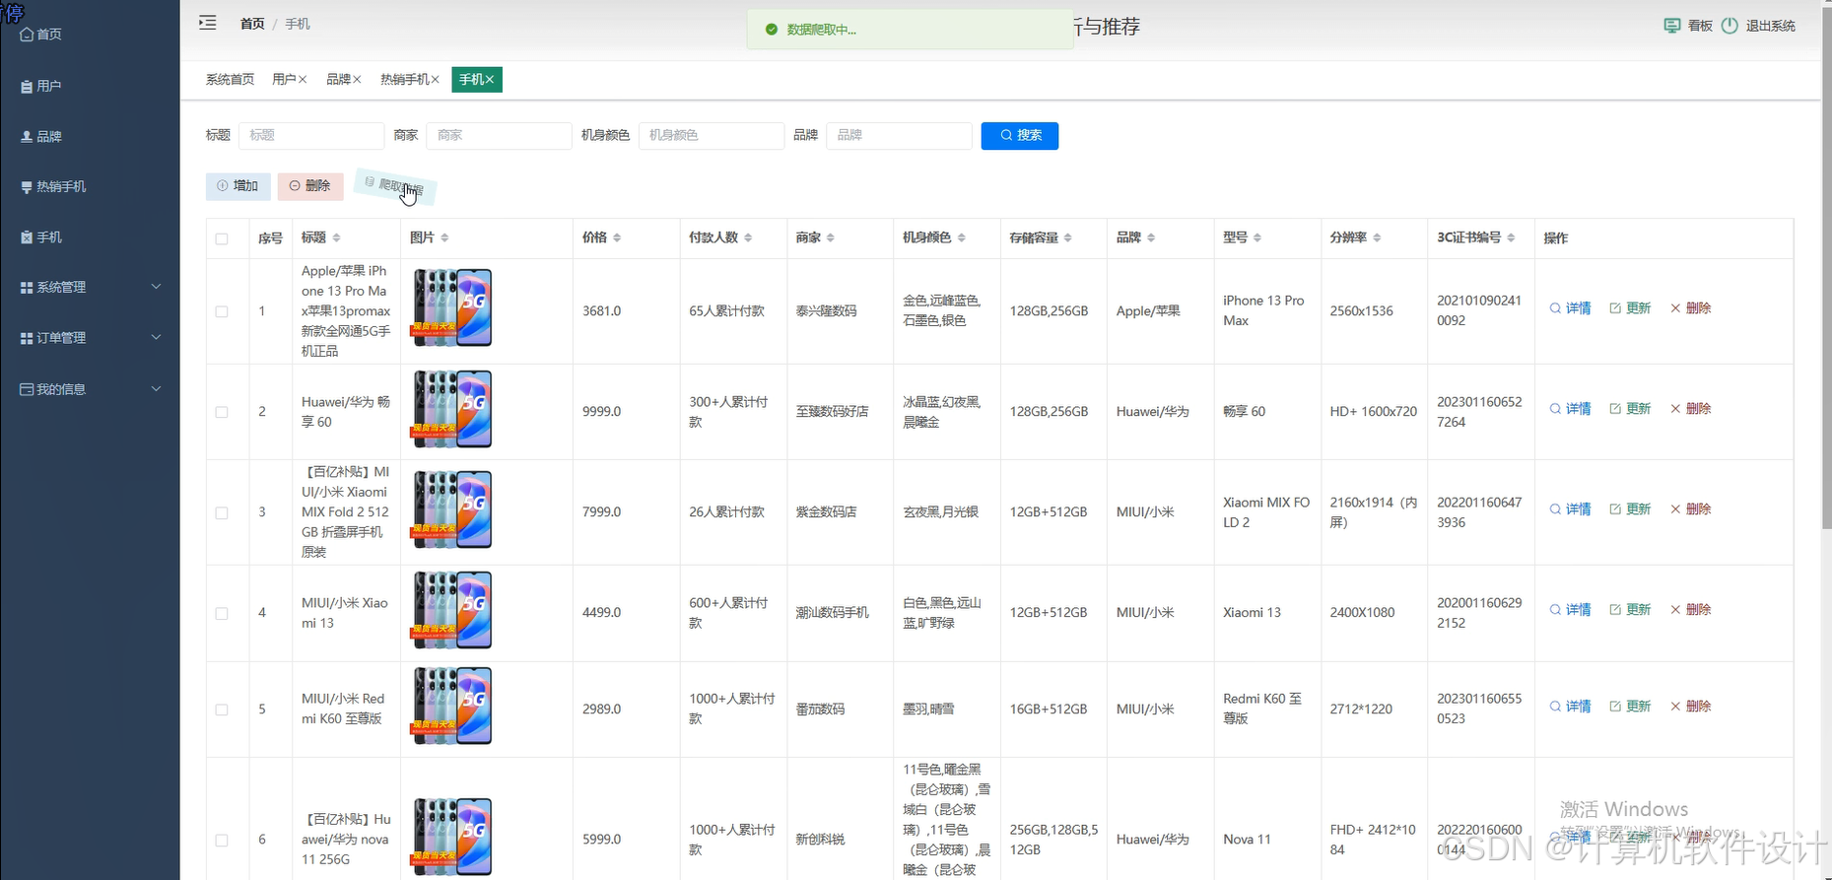Tick the checkbox for row 2 Huawei 畅享 60
The height and width of the screenshot is (880, 1832).
(222, 412)
